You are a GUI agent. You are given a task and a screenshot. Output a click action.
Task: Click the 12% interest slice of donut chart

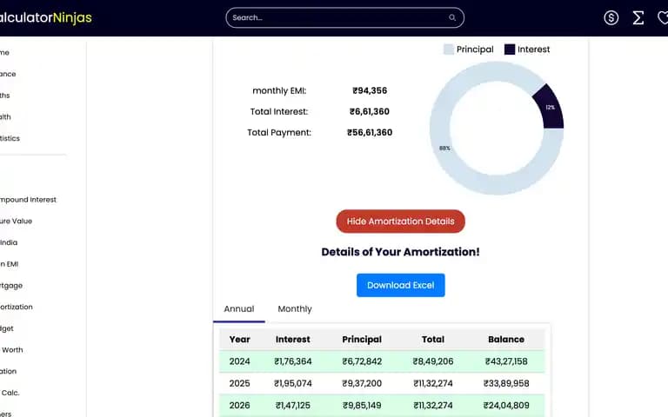tap(550, 107)
